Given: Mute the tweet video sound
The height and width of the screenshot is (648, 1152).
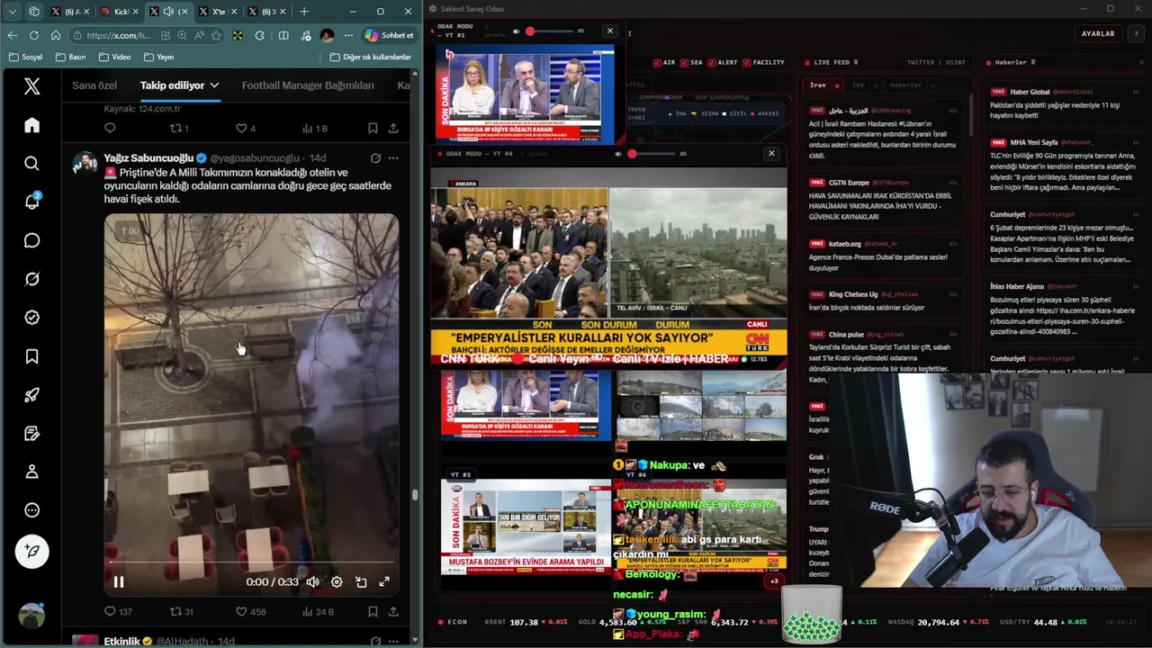Looking at the screenshot, I should 312,582.
